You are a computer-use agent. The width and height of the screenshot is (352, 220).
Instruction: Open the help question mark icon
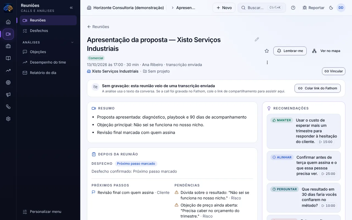[x=293, y=8]
